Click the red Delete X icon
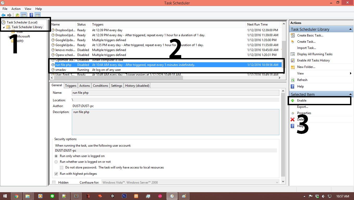 tap(293, 120)
